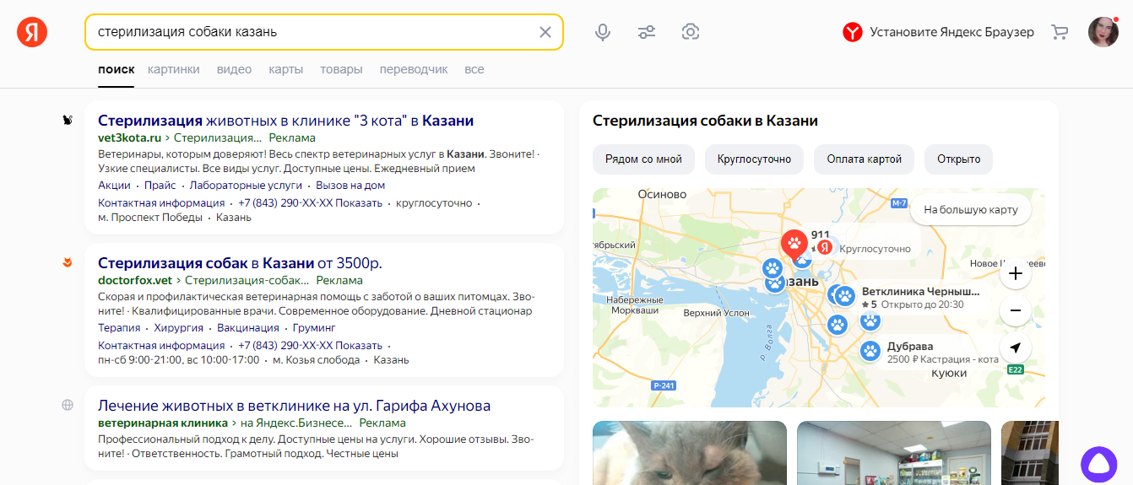Toggle the Открыто filter
Screen dimensions: 1133x485
click(x=958, y=159)
